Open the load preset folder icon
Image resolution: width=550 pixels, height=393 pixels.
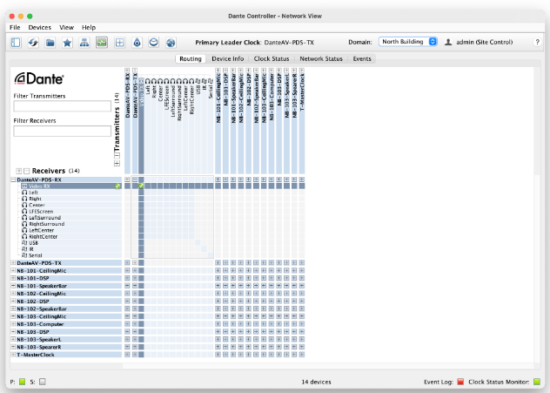[x=50, y=43]
